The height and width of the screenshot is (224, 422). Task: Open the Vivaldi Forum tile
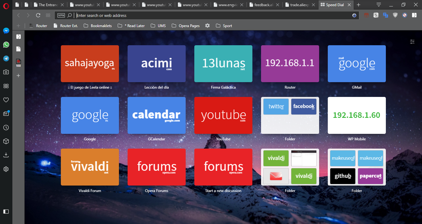(x=90, y=167)
